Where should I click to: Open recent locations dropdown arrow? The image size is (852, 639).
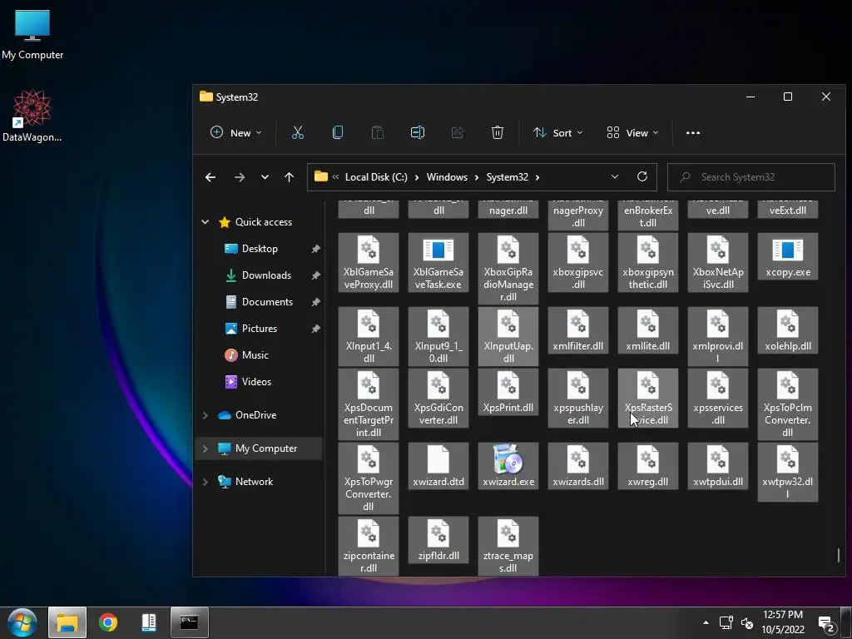click(265, 177)
